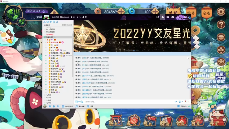Click the flower badge icon in game sidebar
This screenshot has width=229, height=129.
coord(221,62)
